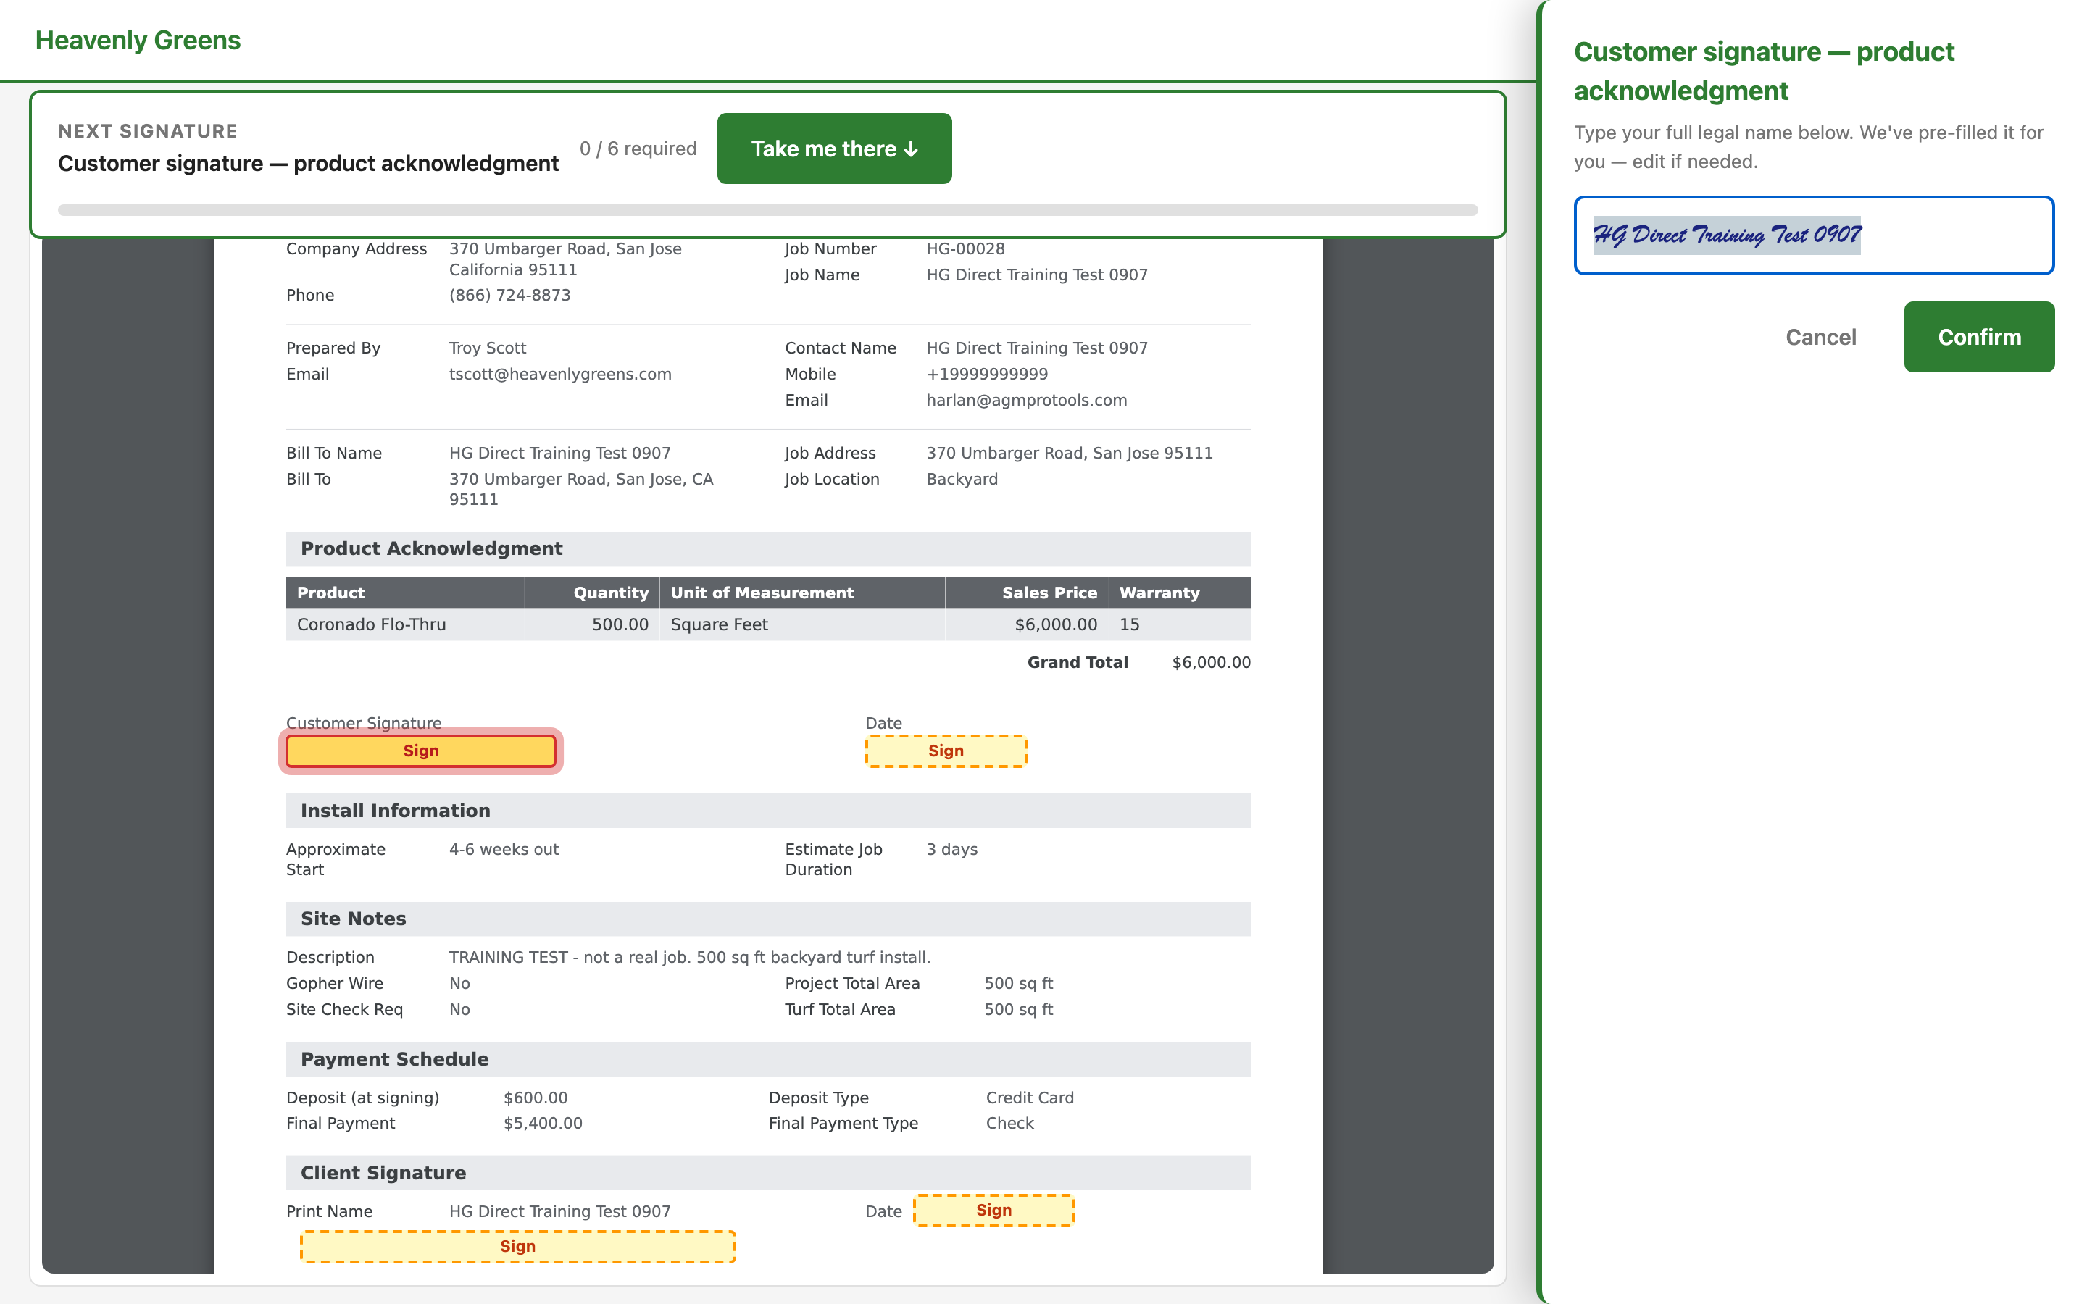Click the Project Total Area "500 sq ft"
This screenshot has width=2087, height=1304.
click(x=1018, y=983)
